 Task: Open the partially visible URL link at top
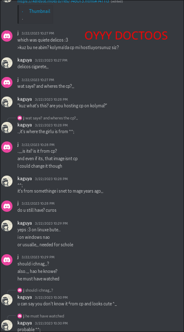63,1
